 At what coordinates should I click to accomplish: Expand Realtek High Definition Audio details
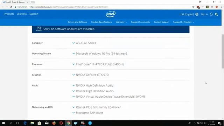(73, 91)
